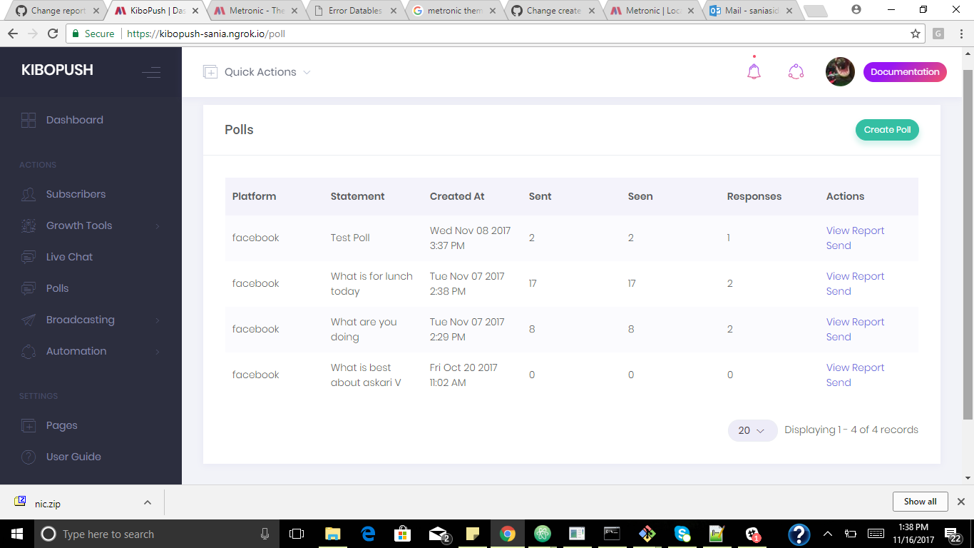Open Test Poll responses count 1
The image size is (974, 548).
pyautogui.click(x=728, y=238)
